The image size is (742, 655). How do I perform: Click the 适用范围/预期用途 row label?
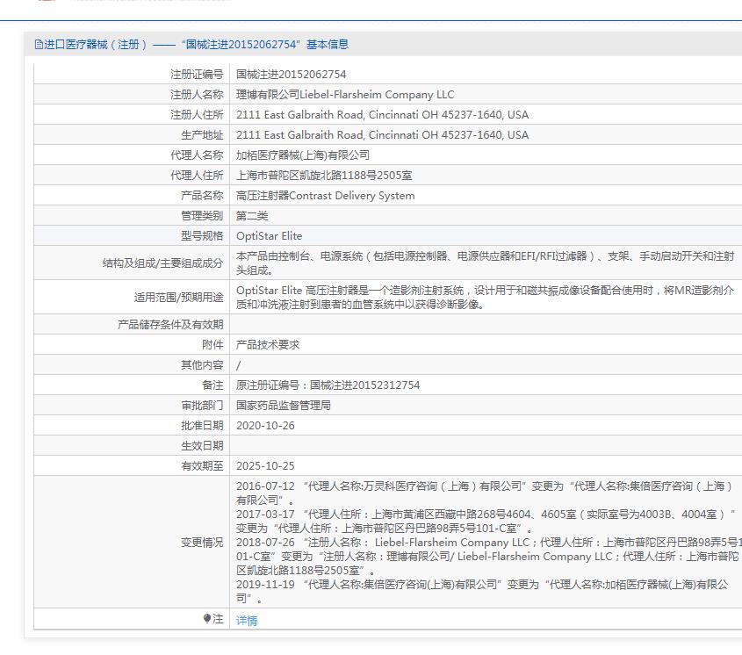(x=178, y=298)
